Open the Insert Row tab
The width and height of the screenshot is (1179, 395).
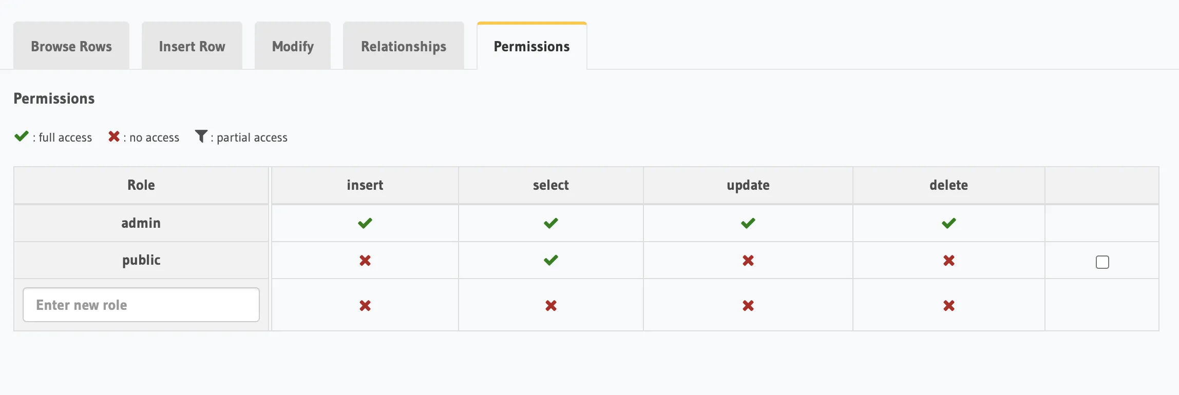192,47
